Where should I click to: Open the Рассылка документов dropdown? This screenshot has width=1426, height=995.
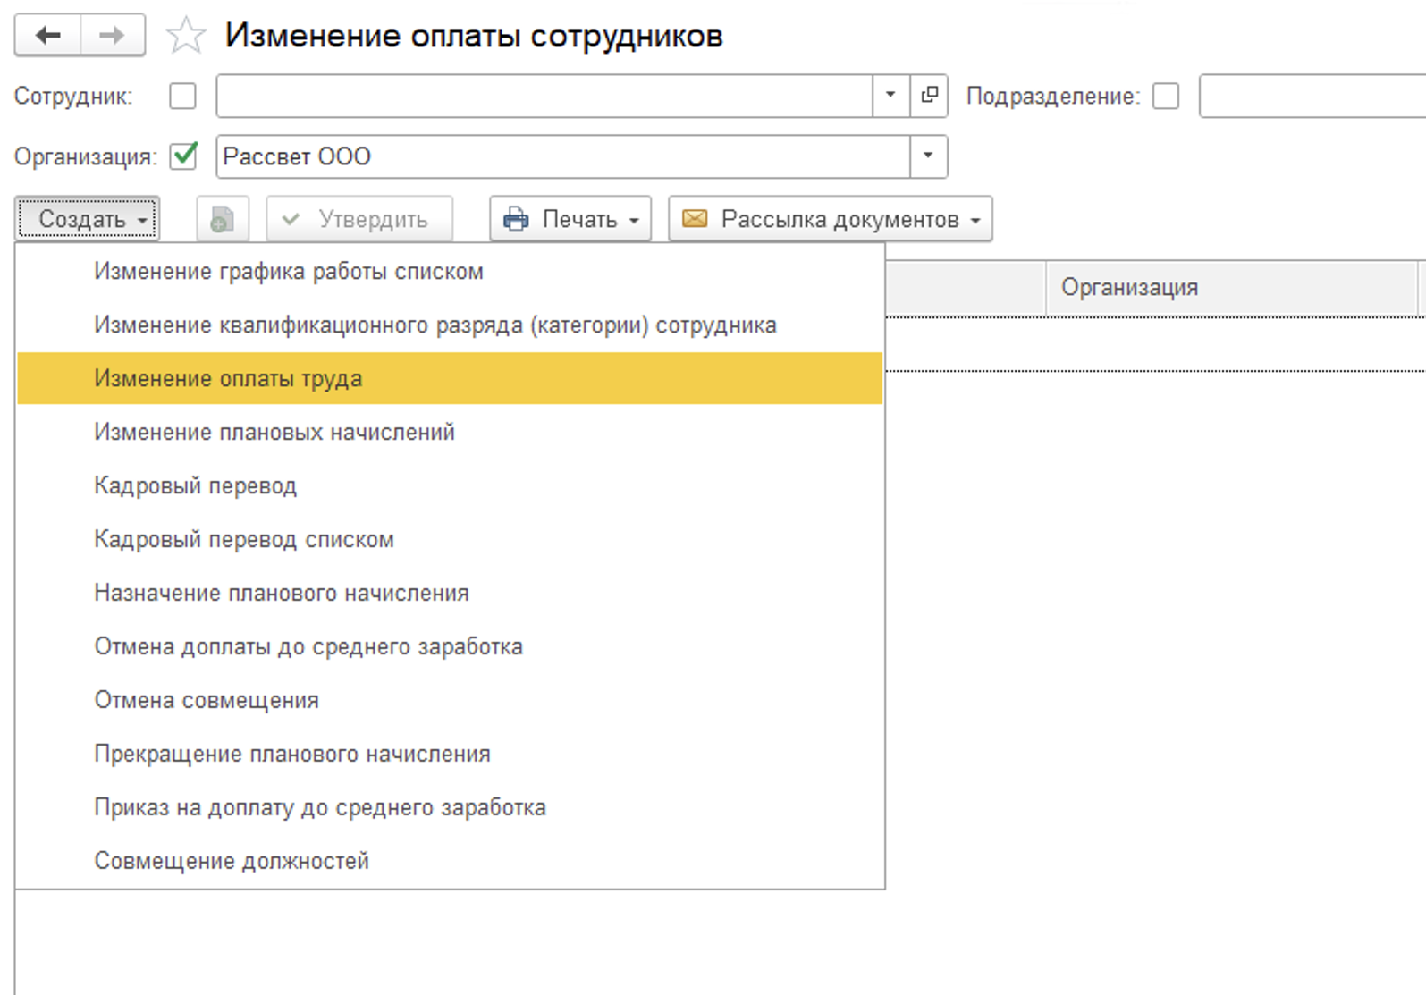(x=831, y=219)
